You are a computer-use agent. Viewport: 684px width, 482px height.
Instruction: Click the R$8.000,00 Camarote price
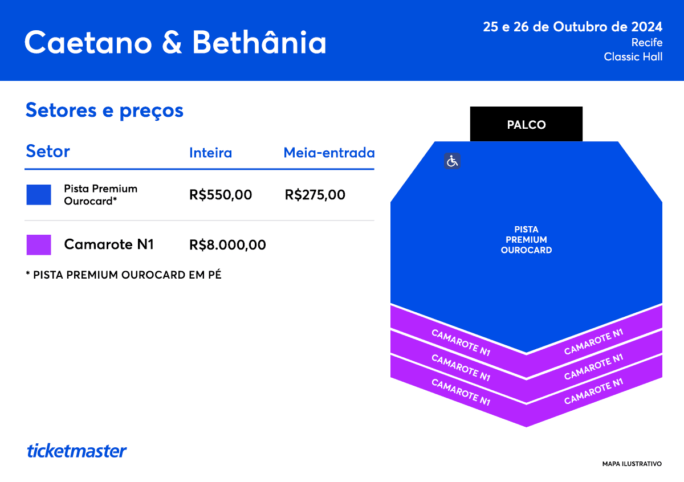pyautogui.click(x=227, y=245)
